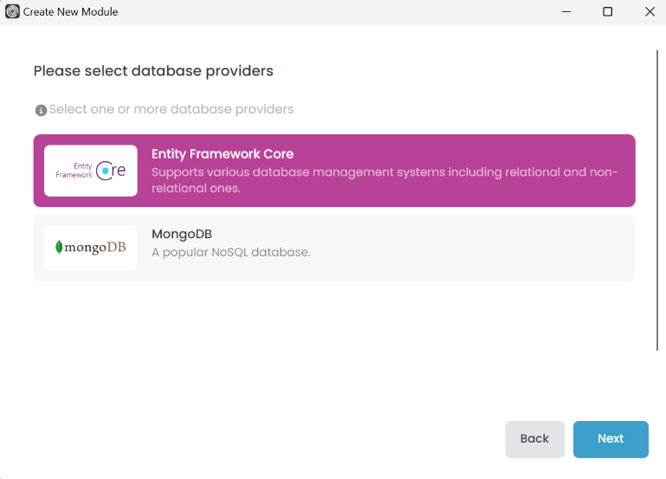Go to the next step with Next
The width and height of the screenshot is (666, 479).
(x=611, y=439)
